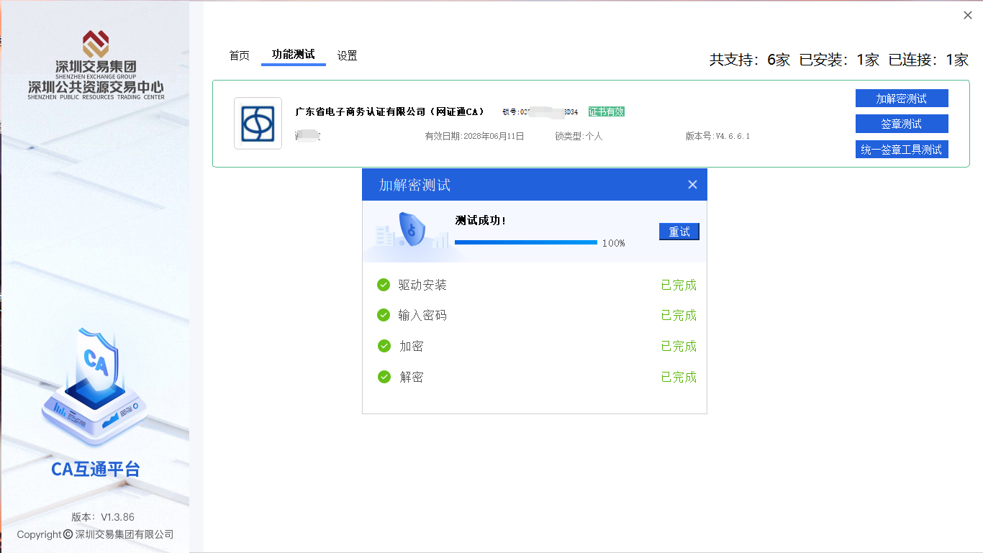Click the 证书有效 green status badge
This screenshot has height=553, width=983.
point(608,111)
